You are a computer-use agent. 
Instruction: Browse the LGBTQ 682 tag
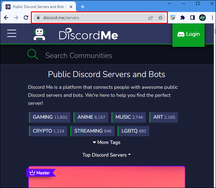(134, 131)
